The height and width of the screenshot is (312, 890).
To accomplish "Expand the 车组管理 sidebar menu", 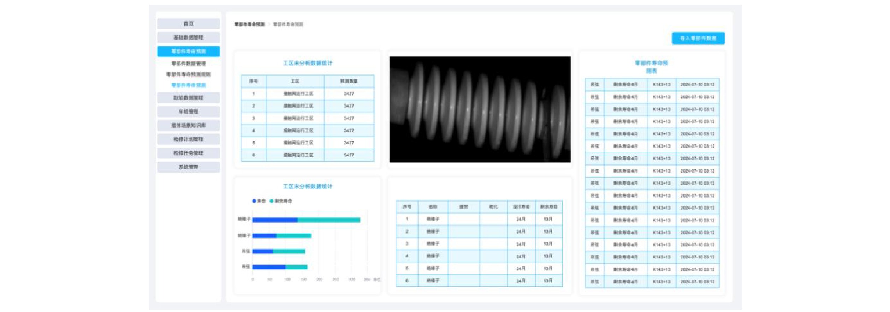I will tap(188, 112).
